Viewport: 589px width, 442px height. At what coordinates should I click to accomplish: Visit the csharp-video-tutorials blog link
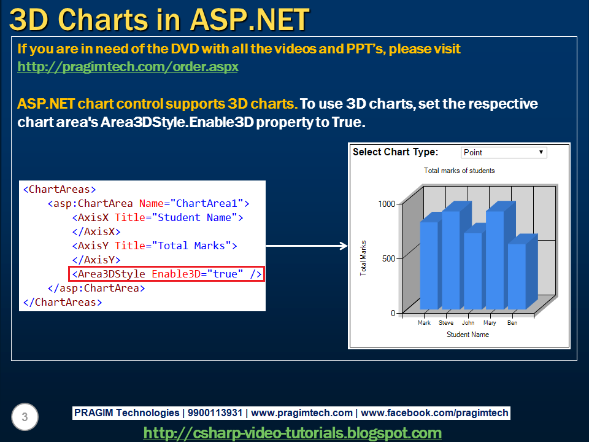[x=294, y=433]
